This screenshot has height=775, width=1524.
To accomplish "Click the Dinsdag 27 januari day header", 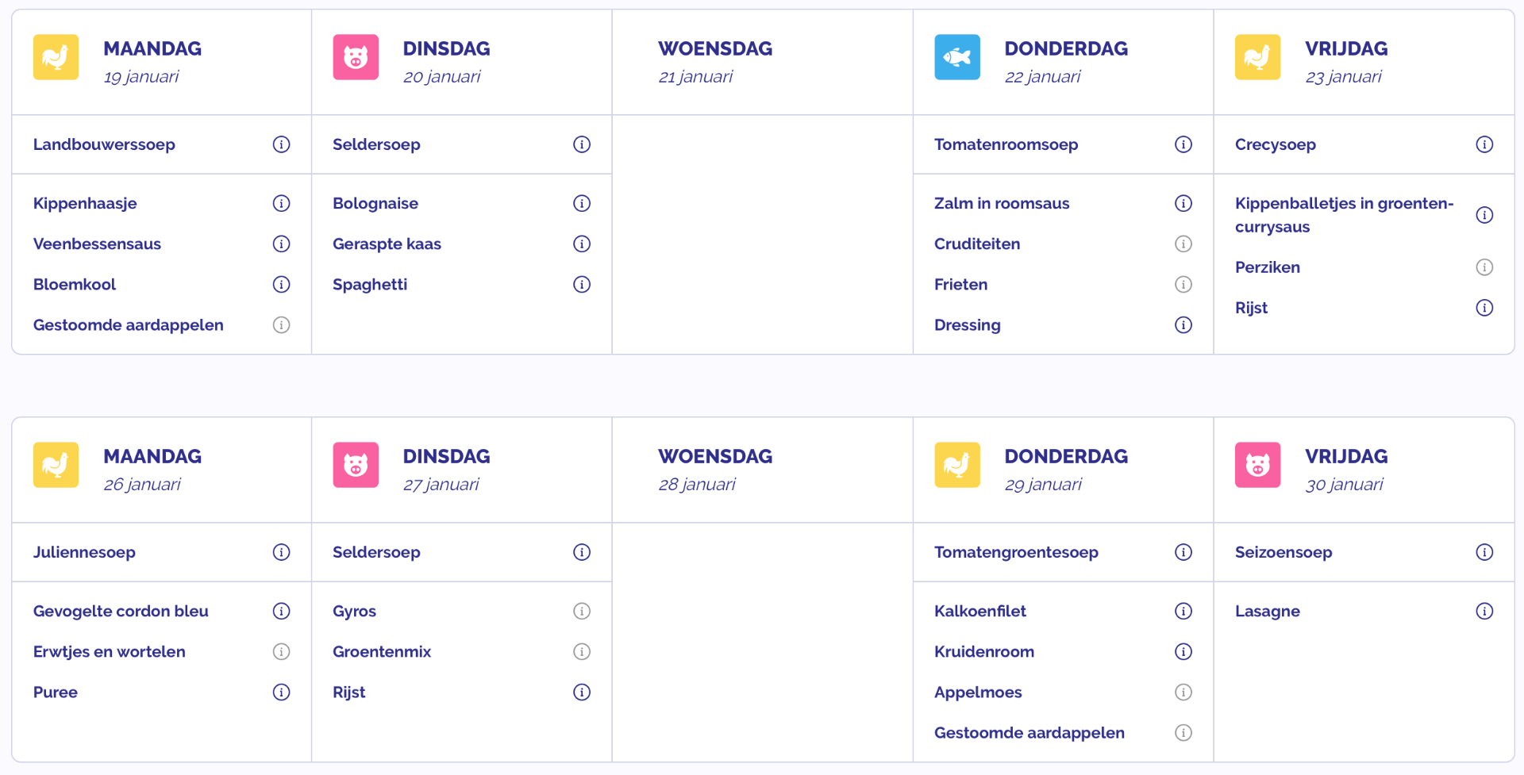I will tap(446, 469).
